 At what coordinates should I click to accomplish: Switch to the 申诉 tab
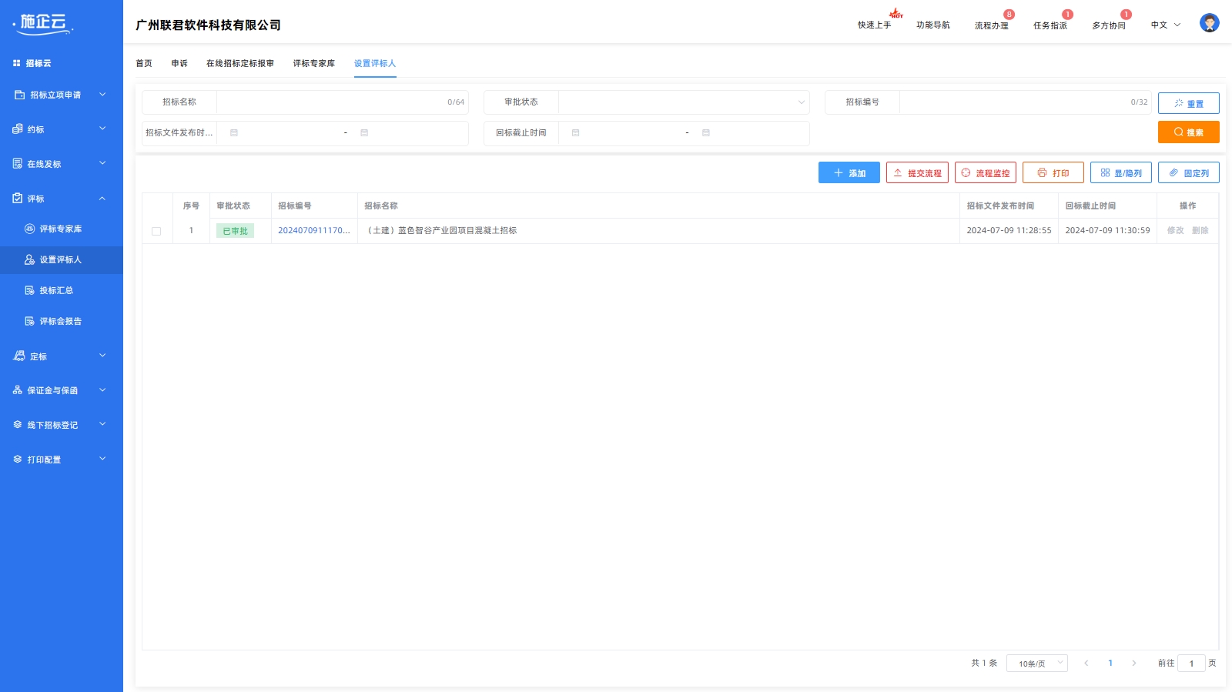[179, 63]
